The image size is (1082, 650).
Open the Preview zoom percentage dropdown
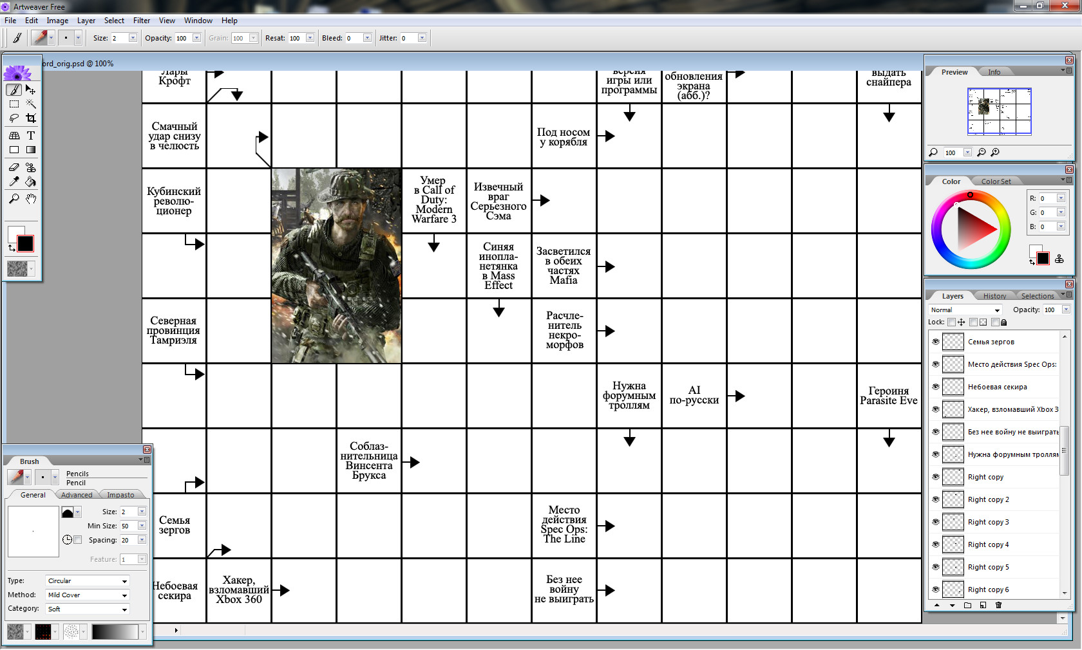point(967,153)
